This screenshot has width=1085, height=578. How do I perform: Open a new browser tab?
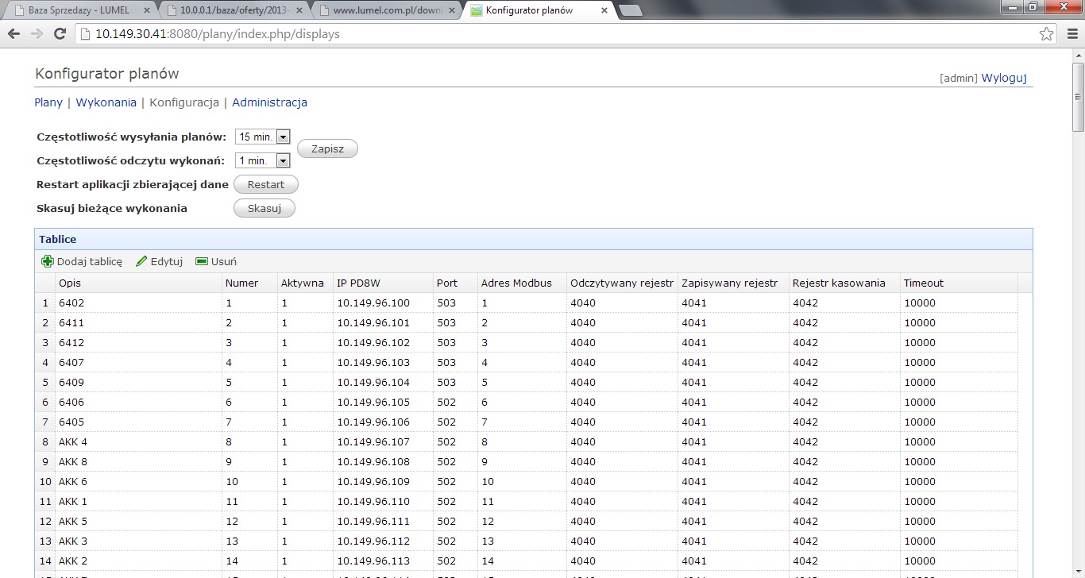(x=631, y=11)
